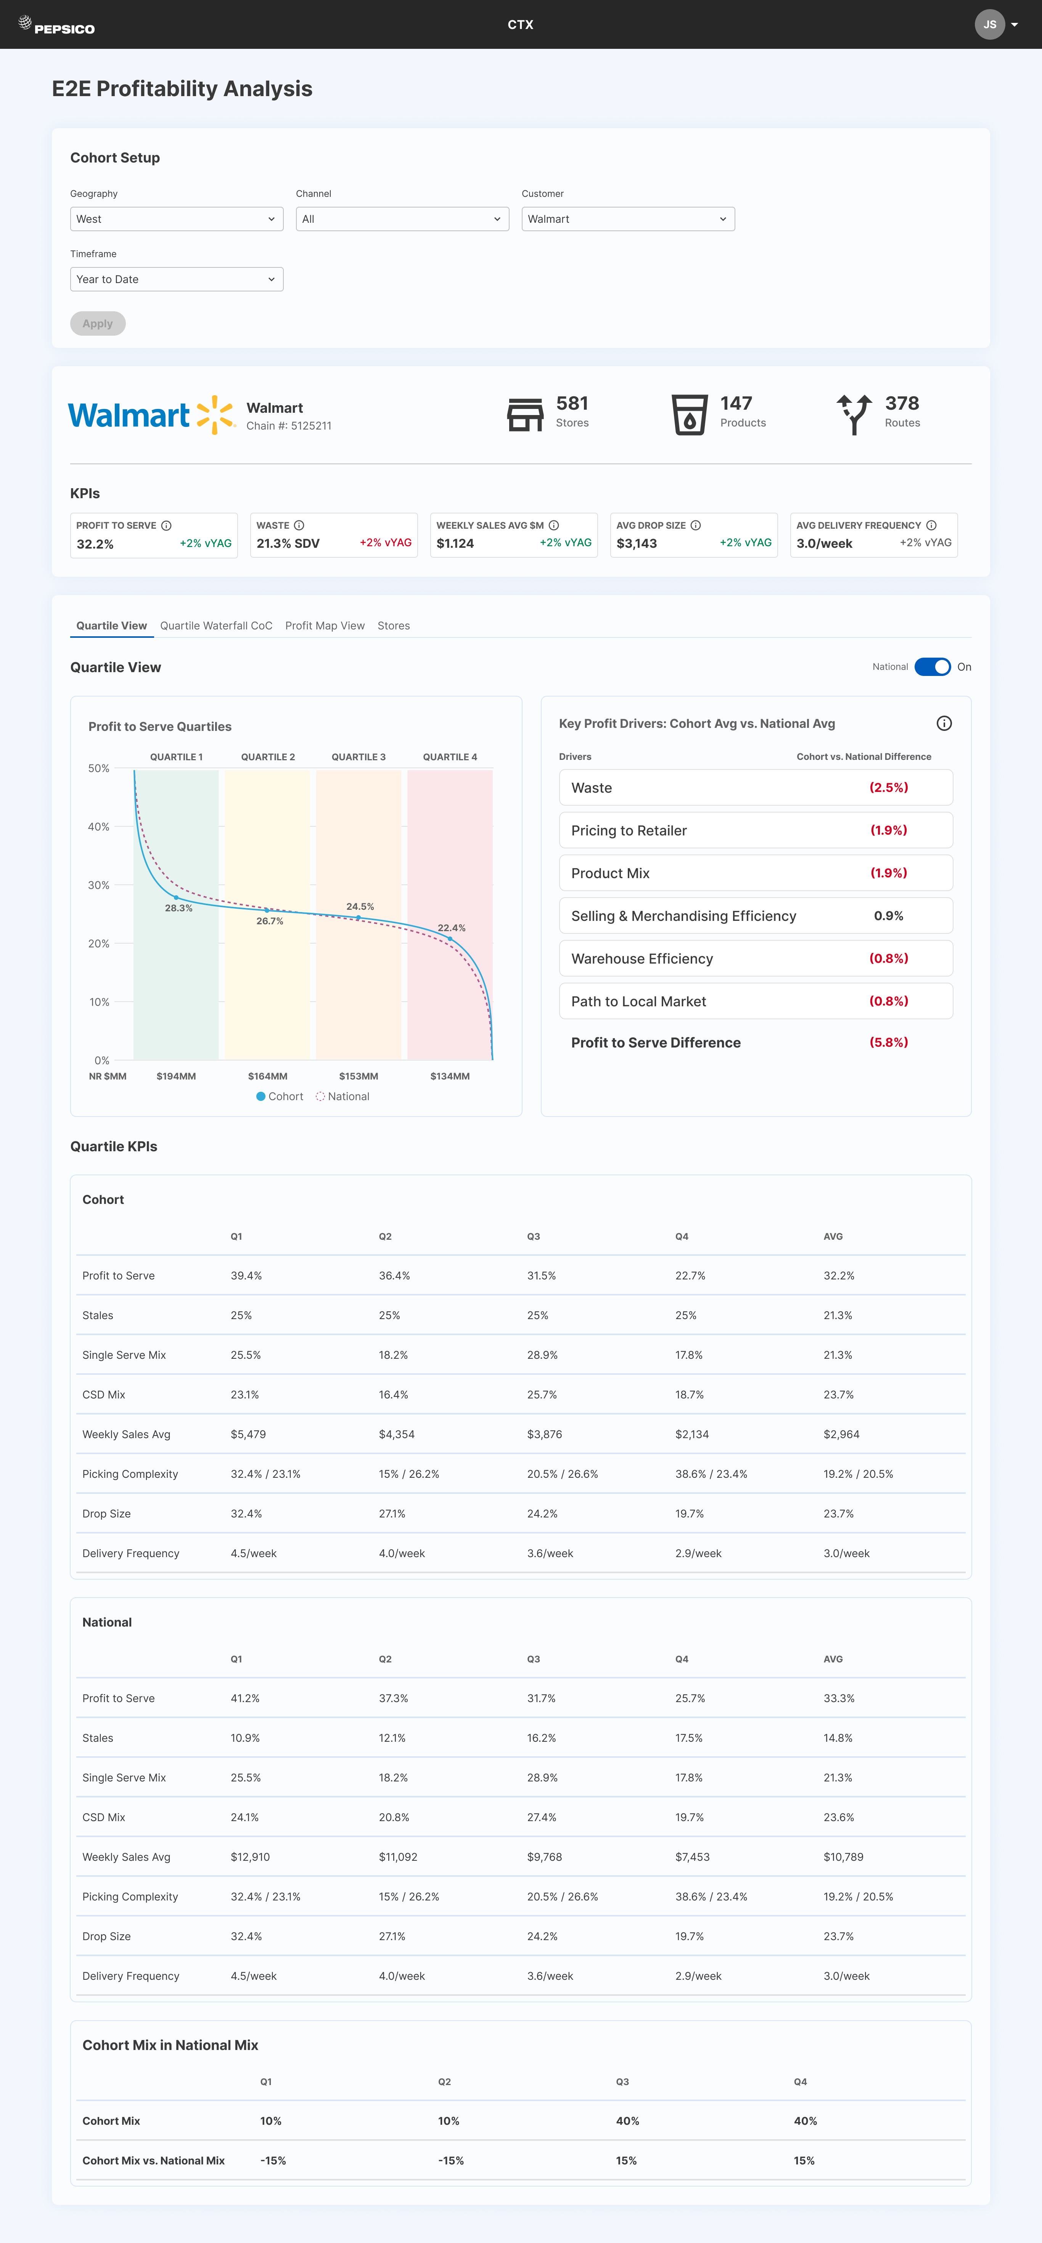Click the Walmart logo
The height and width of the screenshot is (2243, 1042).
pos(151,415)
